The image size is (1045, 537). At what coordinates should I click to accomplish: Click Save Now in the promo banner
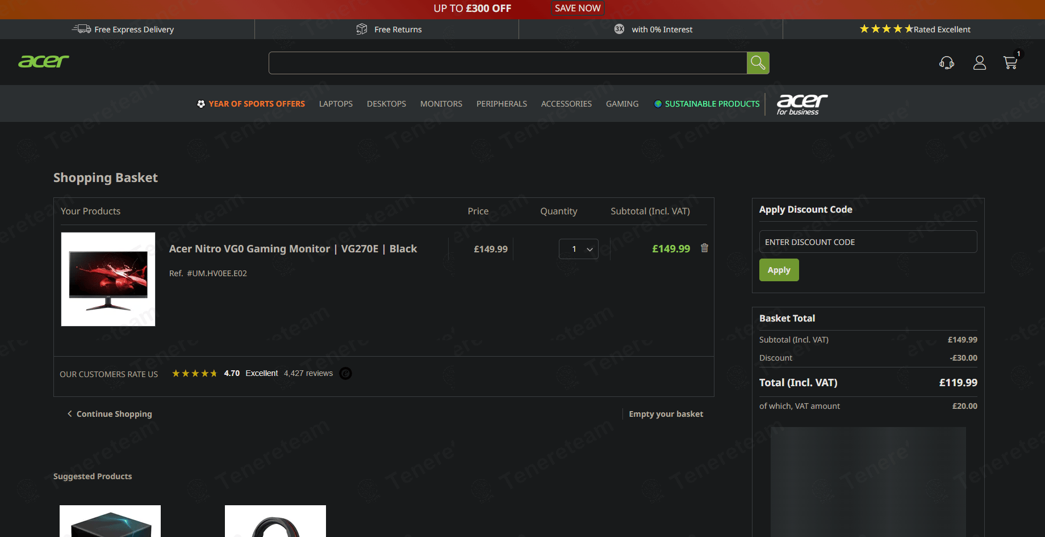coord(578,8)
